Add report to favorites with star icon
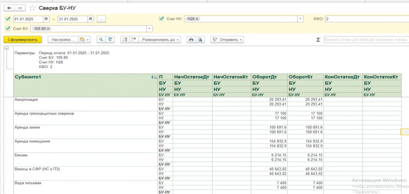This screenshot has width=409, height=194. tap(32, 8)
